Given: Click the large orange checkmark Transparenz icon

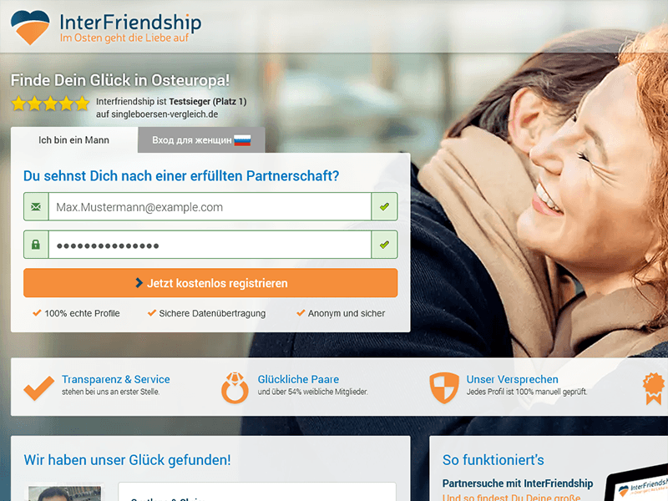Looking at the screenshot, I should 38,388.
